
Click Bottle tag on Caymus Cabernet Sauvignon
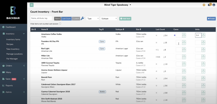tap(102, 92)
